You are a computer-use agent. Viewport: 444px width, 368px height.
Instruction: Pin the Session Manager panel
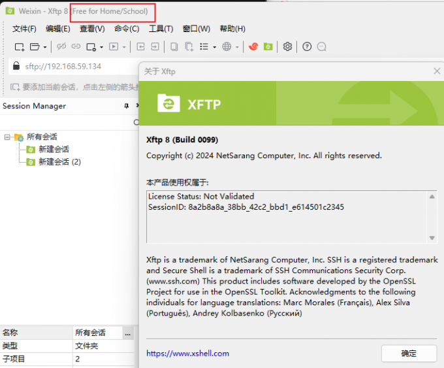(126, 106)
